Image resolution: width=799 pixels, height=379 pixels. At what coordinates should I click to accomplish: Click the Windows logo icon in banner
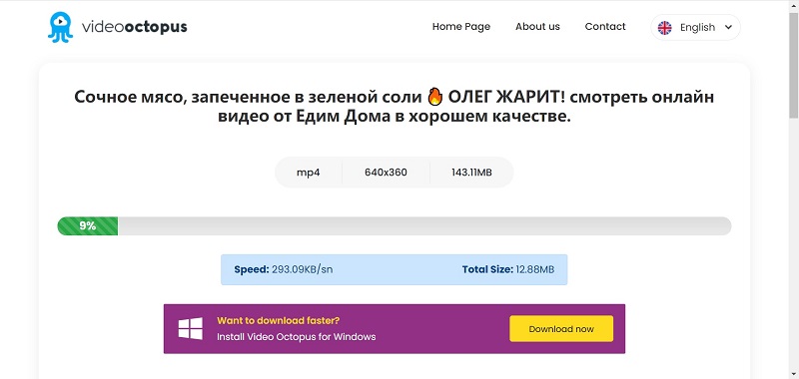point(191,329)
